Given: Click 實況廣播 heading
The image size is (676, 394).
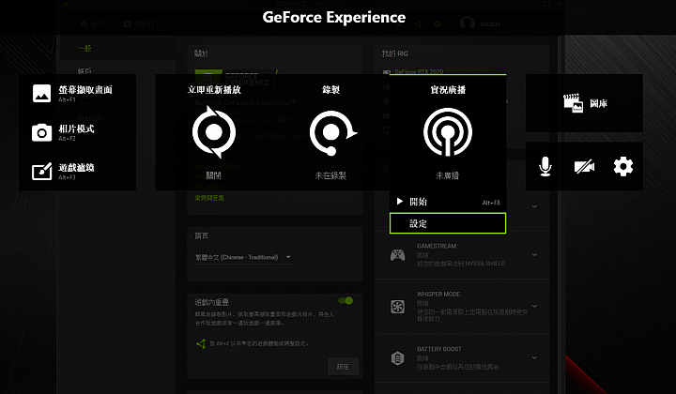Looking at the screenshot, I should pos(448,89).
